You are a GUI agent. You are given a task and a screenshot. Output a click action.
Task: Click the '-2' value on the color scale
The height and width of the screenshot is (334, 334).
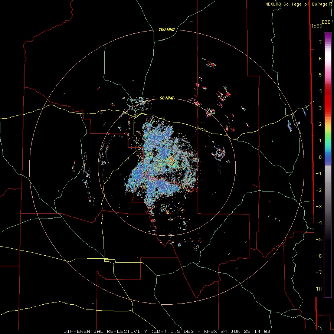click(319, 190)
